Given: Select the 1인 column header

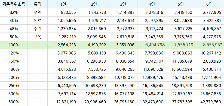Looking at the screenshot, I should coord(63,4).
